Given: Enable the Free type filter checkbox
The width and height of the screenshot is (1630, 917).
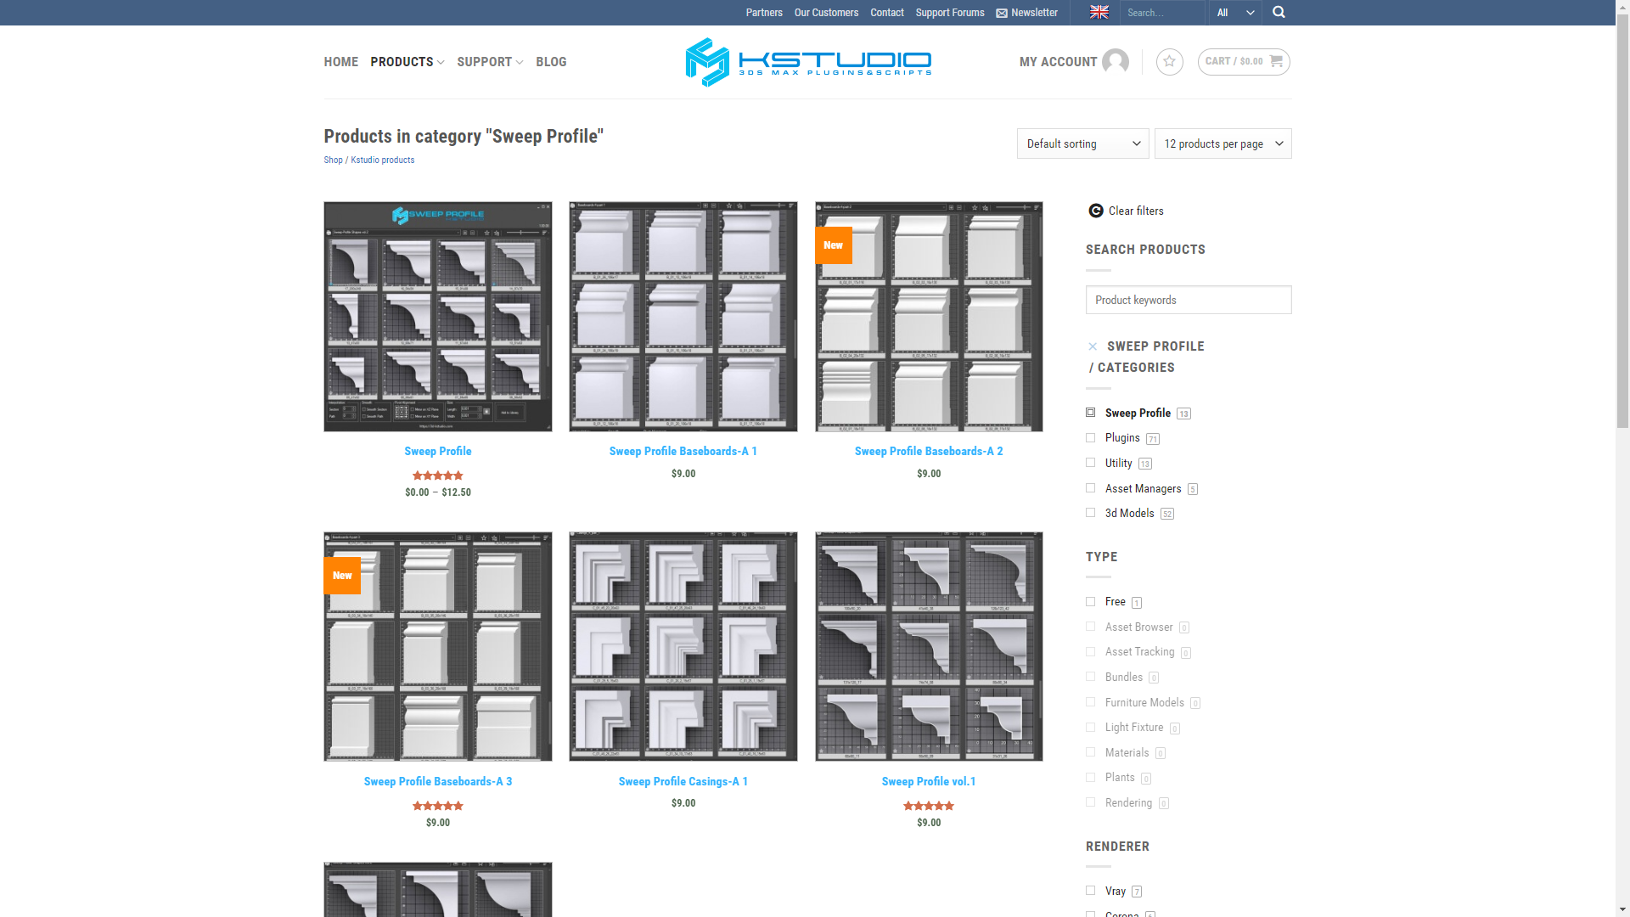Looking at the screenshot, I should pos(1090,601).
